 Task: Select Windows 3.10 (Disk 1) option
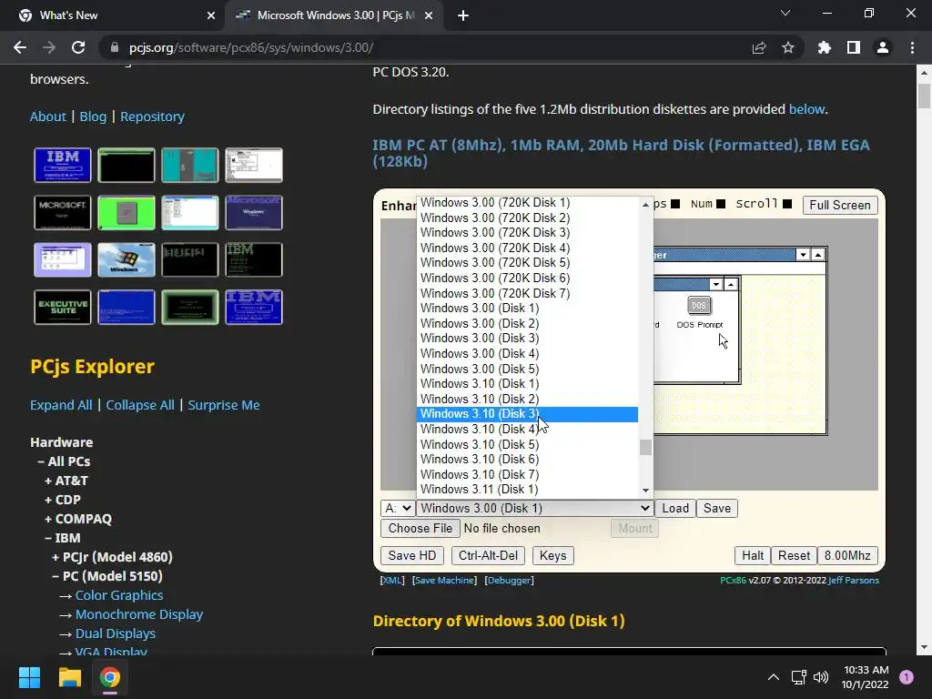528,383
